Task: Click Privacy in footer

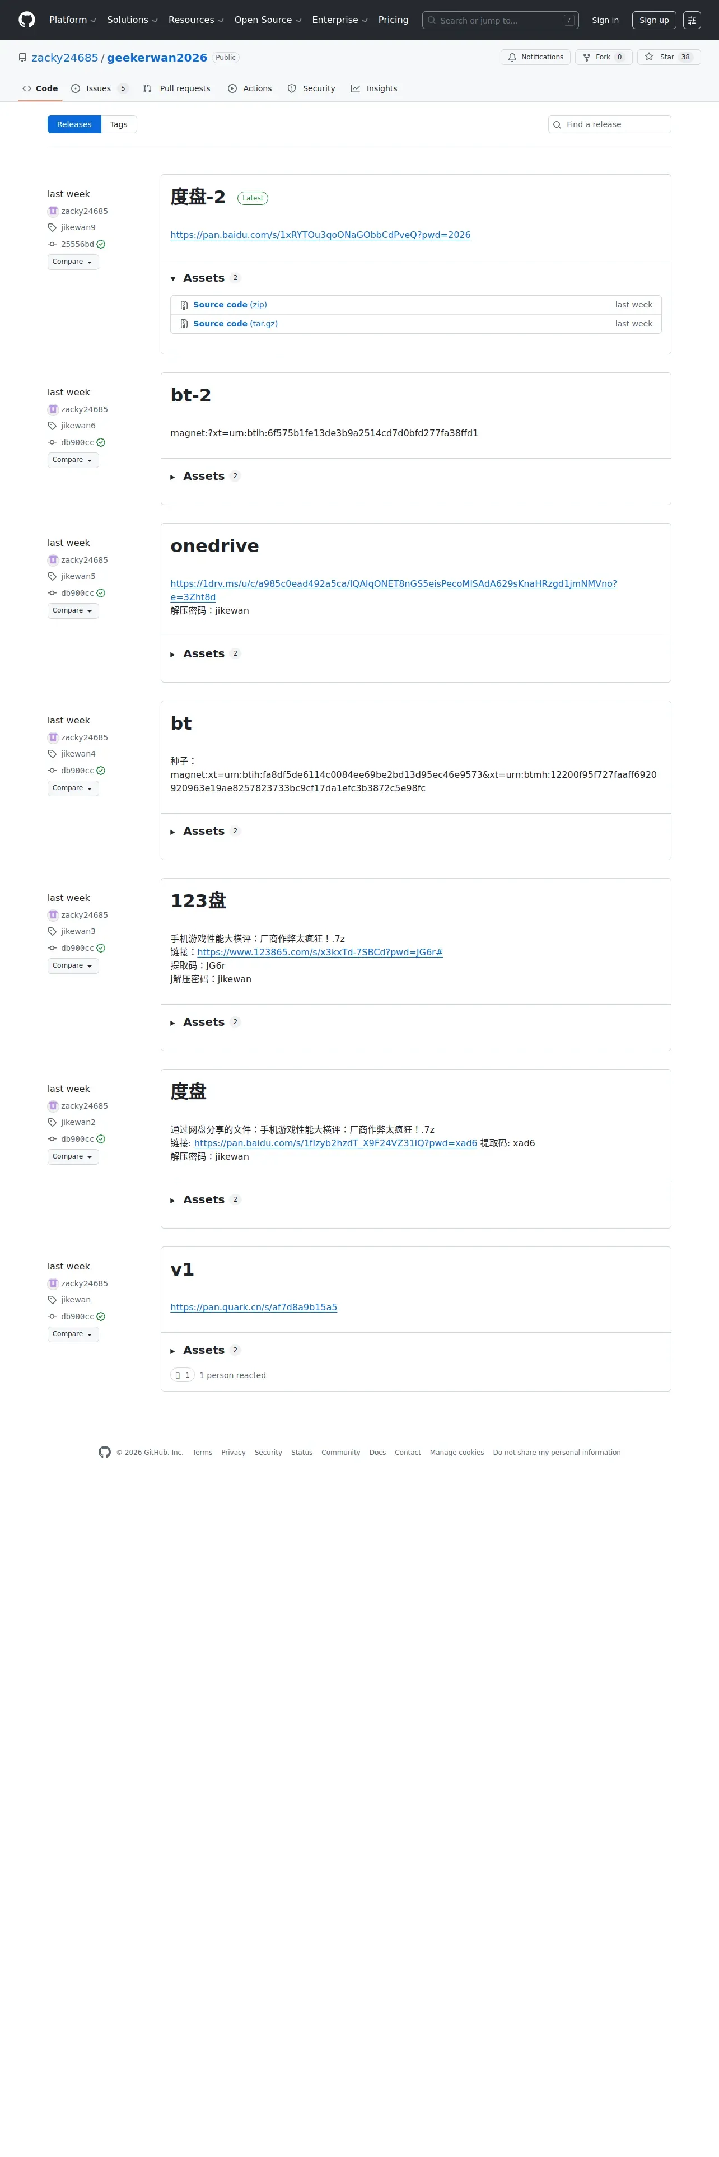Action: tap(234, 1453)
